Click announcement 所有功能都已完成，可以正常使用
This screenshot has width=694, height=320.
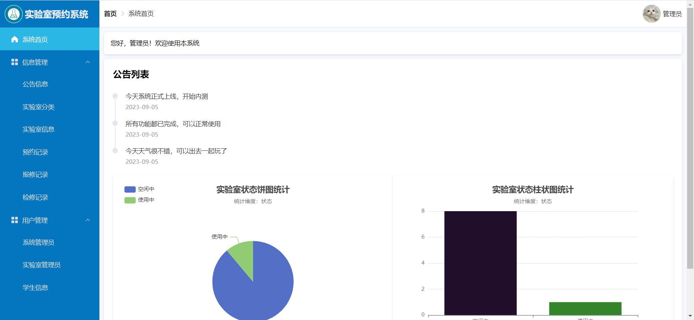click(173, 124)
